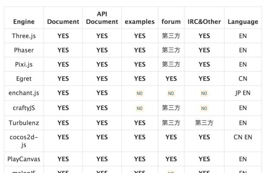Select the Egret engine cell
This screenshot has height=173, width=268.
[x=24, y=79]
